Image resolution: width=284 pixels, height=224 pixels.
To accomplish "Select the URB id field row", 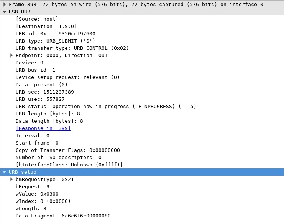I will click(x=55, y=33).
